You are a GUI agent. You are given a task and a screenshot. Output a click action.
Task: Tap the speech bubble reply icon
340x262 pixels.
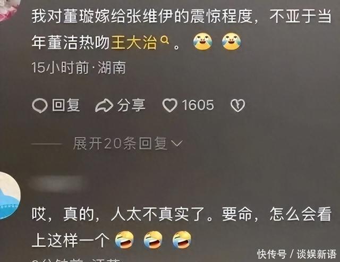(x=40, y=106)
